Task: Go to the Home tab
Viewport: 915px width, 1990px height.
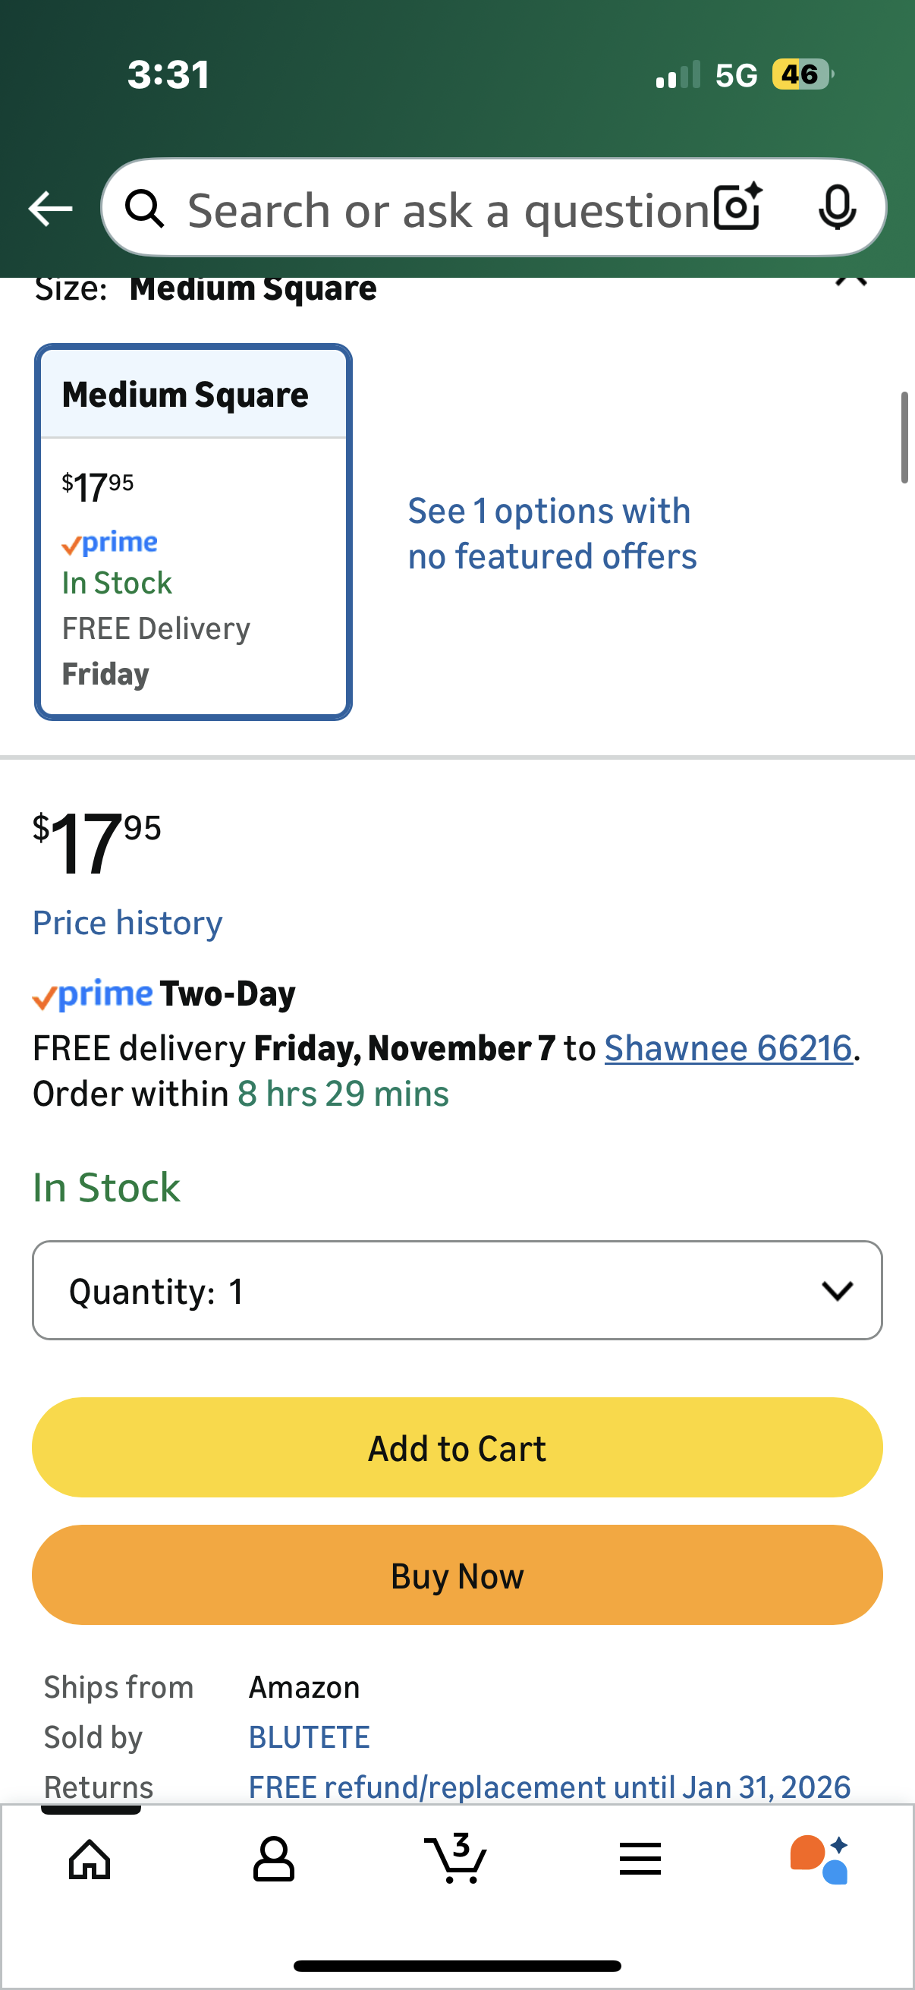Action: [x=90, y=1859]
